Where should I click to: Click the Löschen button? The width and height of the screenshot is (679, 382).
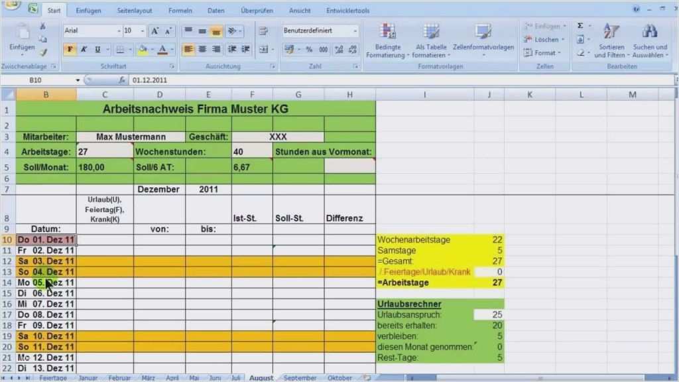click(x=542, y=38)
